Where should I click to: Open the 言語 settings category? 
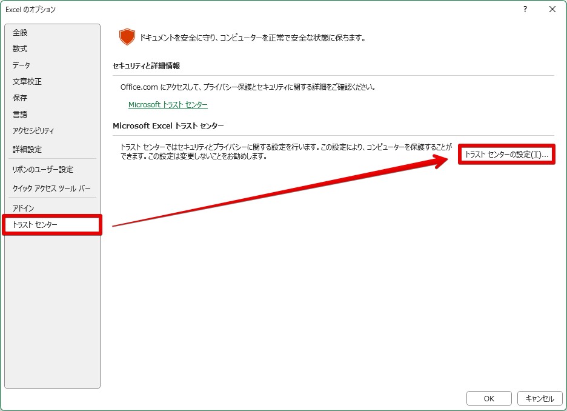coord(53,115)
